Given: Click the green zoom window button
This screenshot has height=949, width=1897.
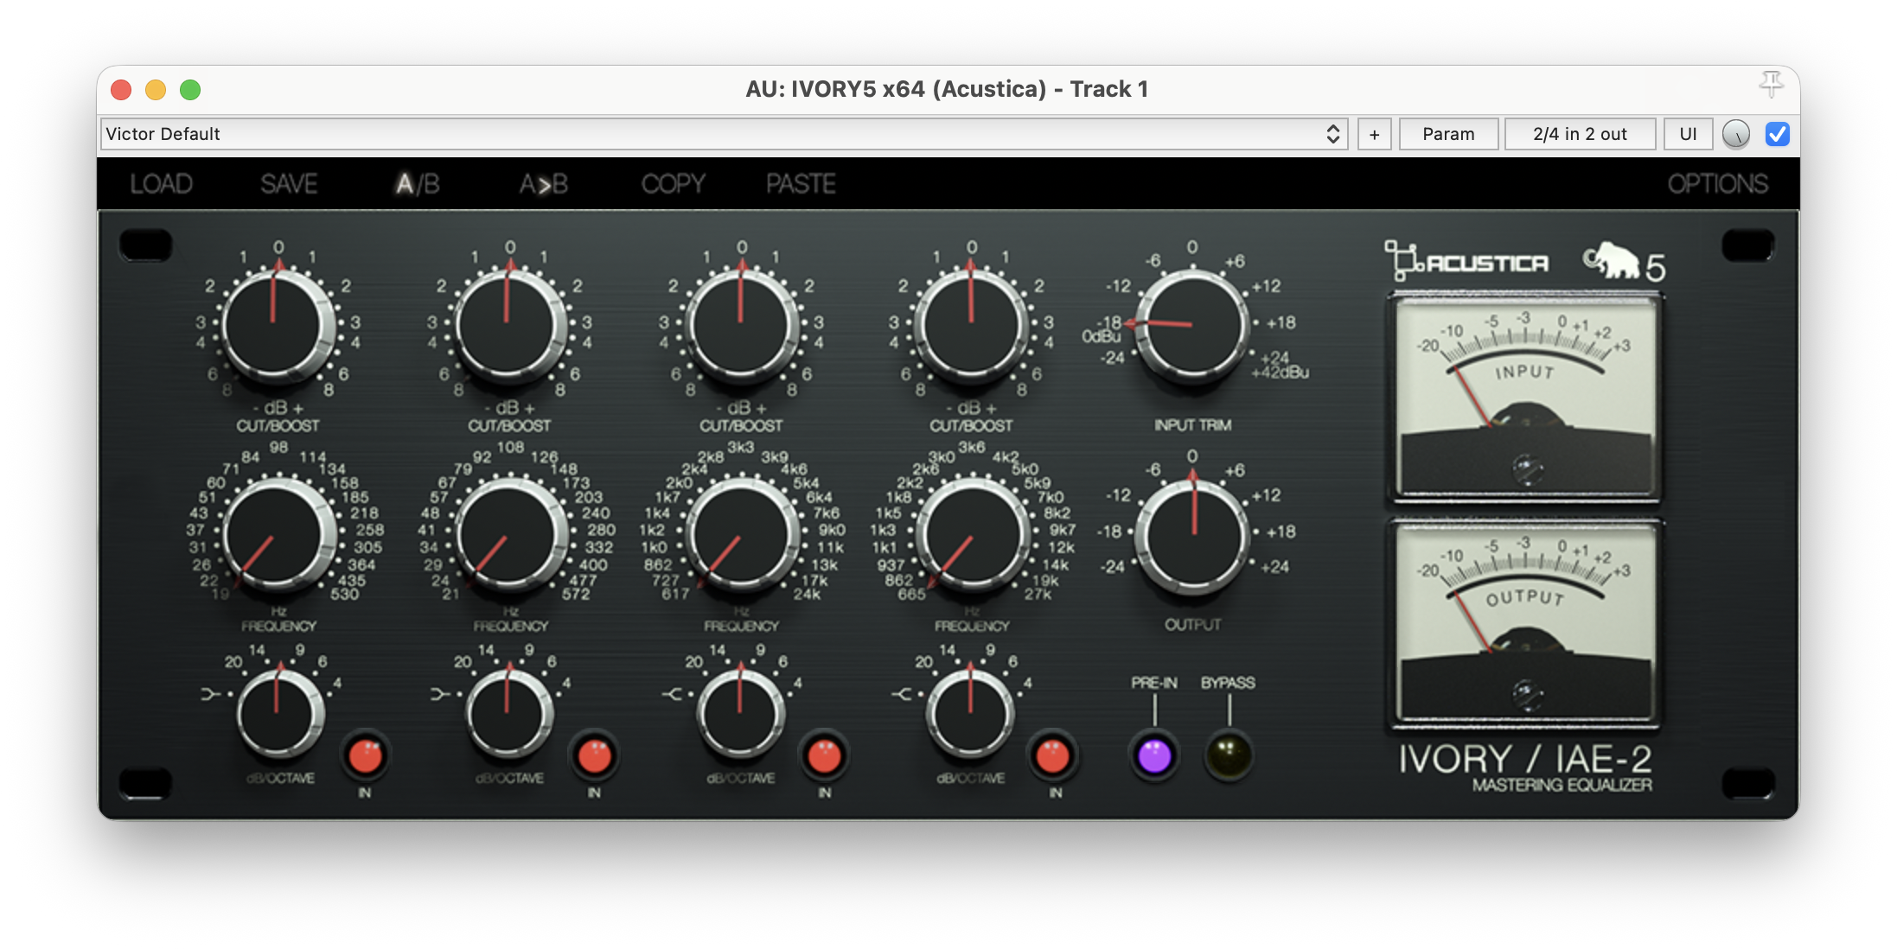Looking at the screenshot, I should click(x=190, y=89).
